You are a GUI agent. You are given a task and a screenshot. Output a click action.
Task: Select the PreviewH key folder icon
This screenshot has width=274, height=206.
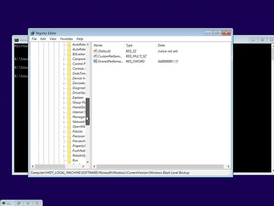[x=69, y=141]
